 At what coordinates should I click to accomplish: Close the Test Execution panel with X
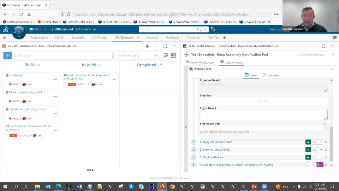coord(333,54)
